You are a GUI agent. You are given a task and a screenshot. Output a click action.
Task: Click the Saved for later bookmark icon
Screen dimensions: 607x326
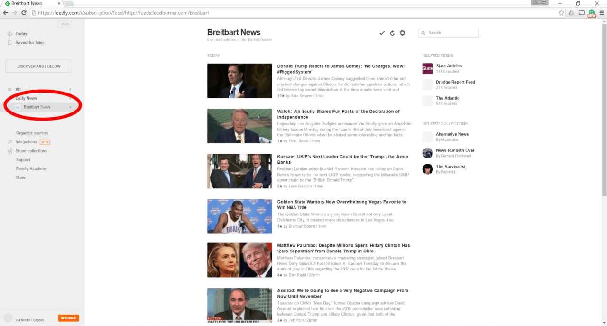tap(10, 43)
